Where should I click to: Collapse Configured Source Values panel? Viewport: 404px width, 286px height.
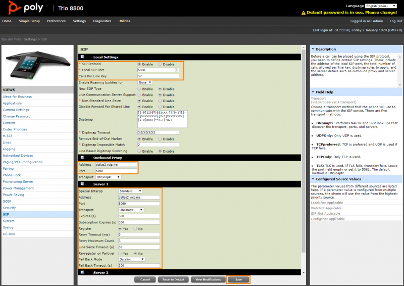pos(313,179)
